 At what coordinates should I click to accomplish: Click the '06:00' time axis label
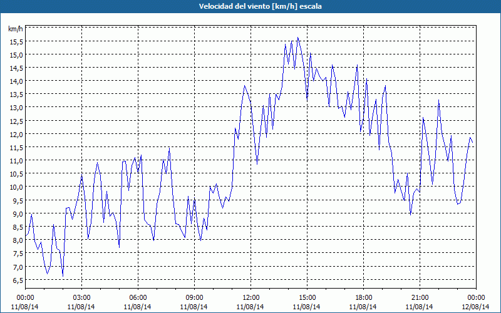point(138,298)
